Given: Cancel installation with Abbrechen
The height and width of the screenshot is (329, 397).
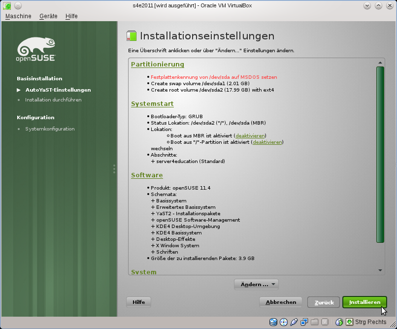Looking at the screenshot, I should pos(281,302).
